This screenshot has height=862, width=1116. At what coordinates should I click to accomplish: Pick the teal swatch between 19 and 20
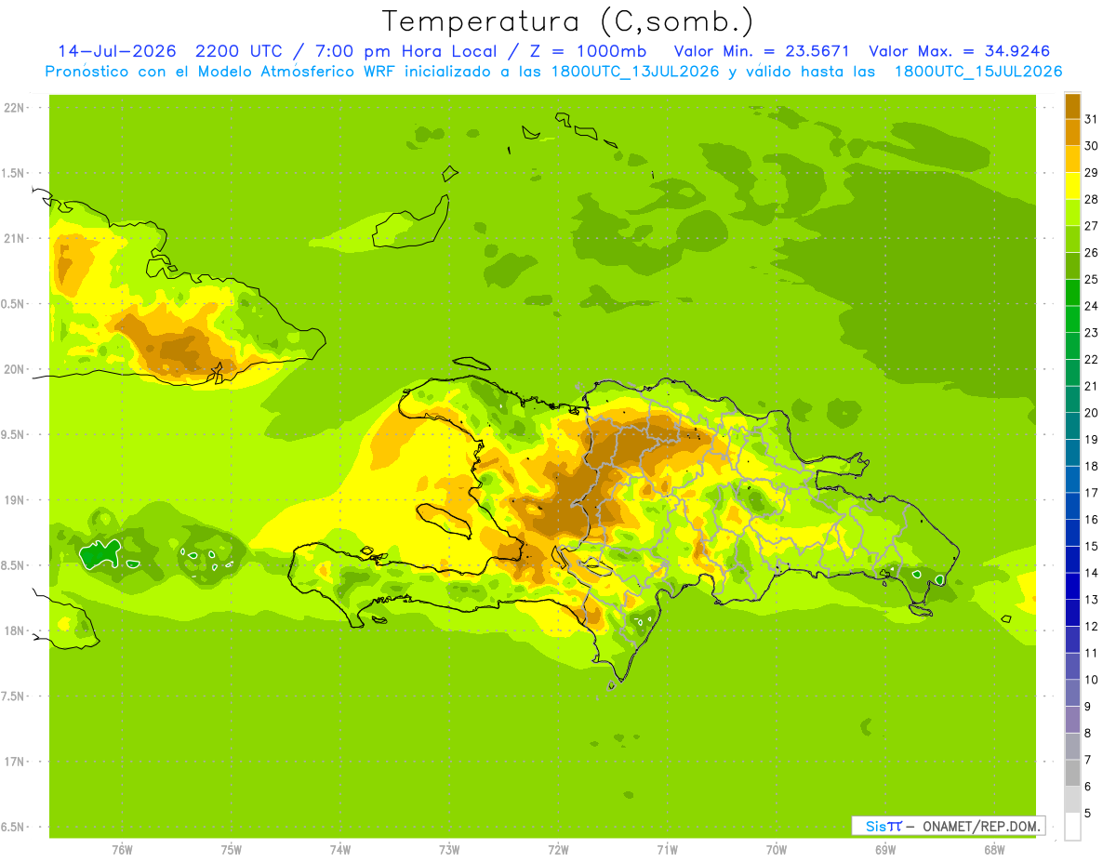point(1072,426)
